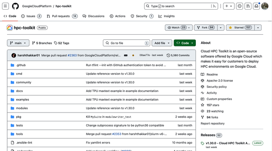Screen dimensions: 272x151
Task: Open the modules folder
Action: (22, 108)
